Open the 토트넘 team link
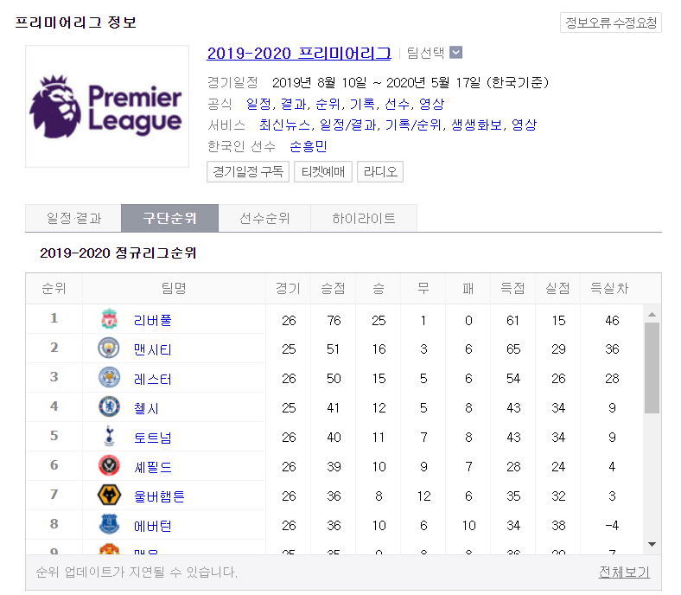The image size is (681, 595). (153, 438)
